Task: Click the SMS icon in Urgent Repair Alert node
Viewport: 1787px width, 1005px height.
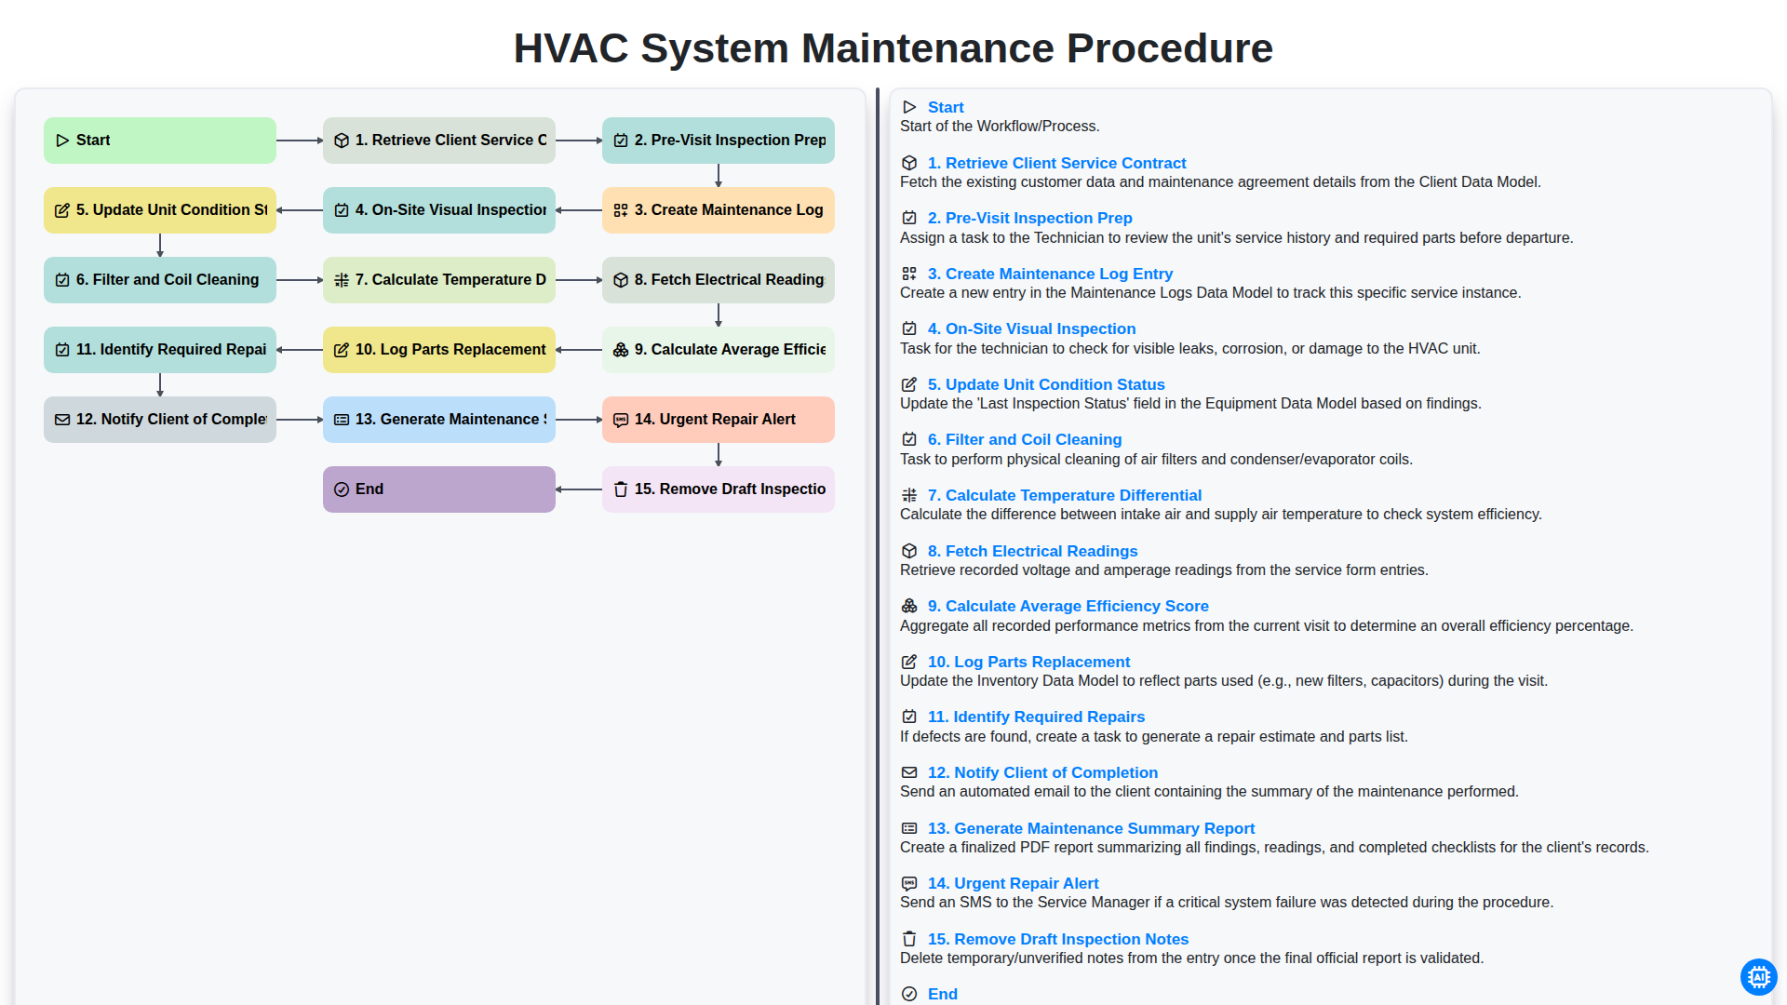Action: click(621, 420)
